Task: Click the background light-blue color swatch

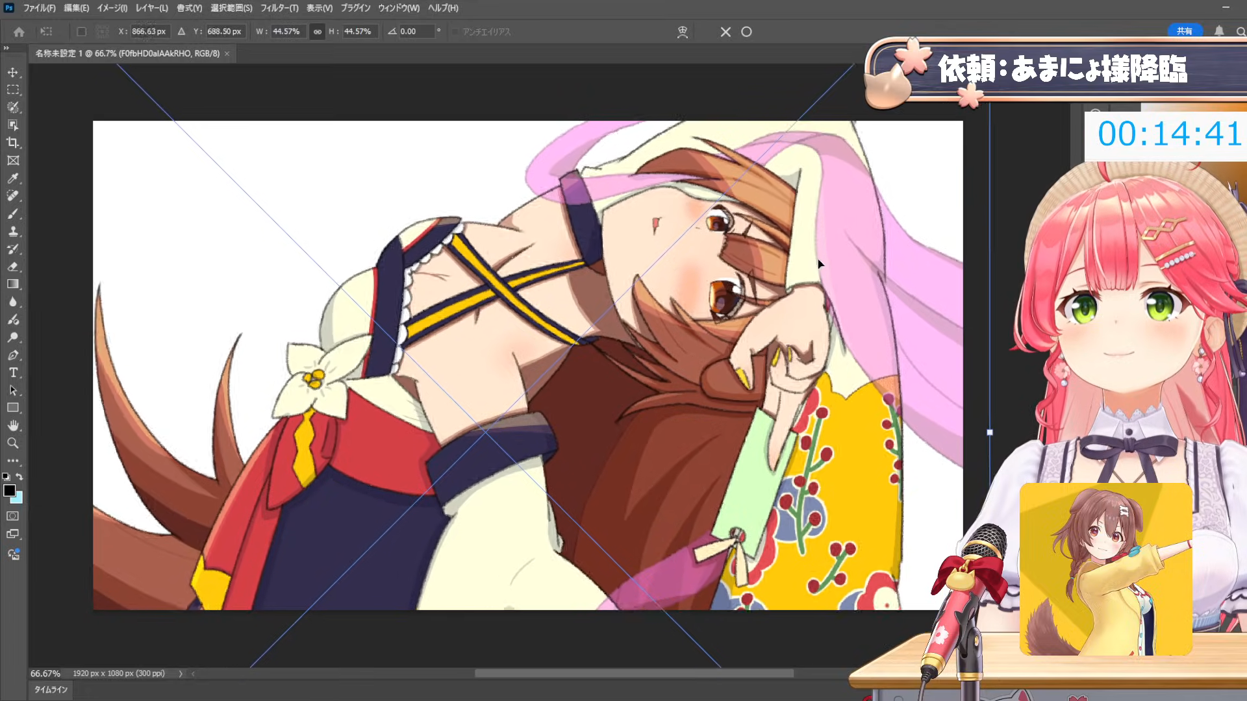Action: tap(18, 499)
